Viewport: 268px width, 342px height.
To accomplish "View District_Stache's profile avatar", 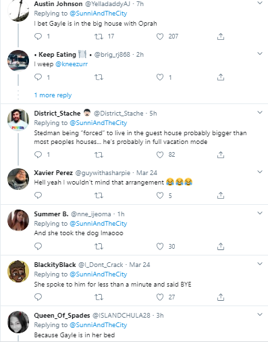I will pyautogui.click(x=18, y=120).
